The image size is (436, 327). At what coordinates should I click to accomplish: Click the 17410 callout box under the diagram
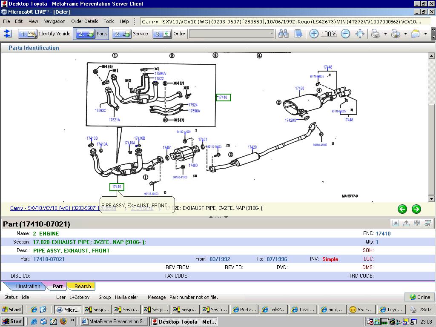coord(117,187)
